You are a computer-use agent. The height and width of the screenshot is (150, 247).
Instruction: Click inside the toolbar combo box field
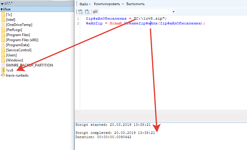coord(136,12)
